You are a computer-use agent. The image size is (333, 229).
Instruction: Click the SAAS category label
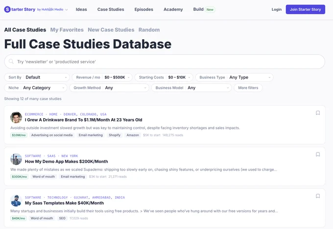coord(51,156)
